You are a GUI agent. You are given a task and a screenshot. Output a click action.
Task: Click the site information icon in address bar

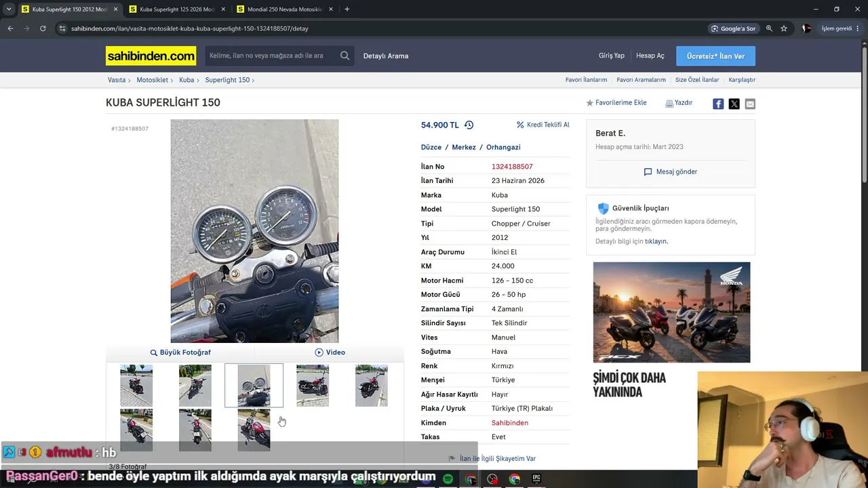tap(62, 28)
